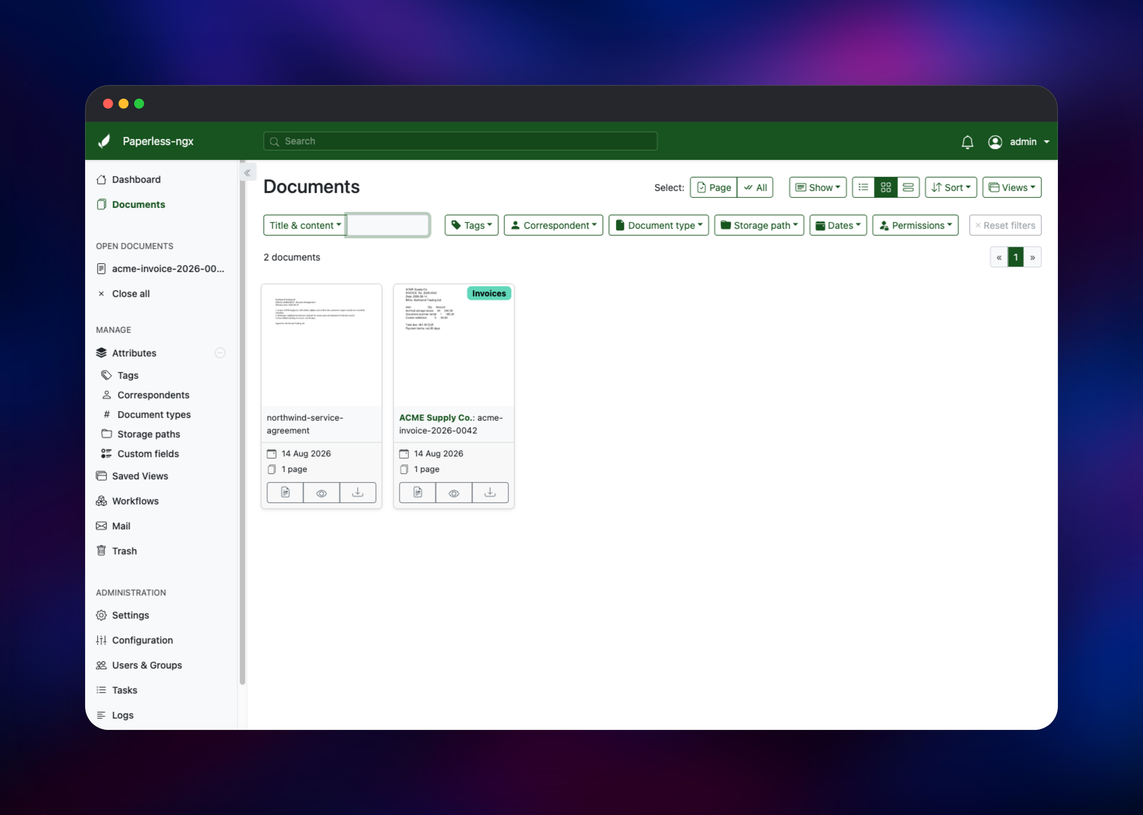1143x815 pixels.
Task: Switch to large cards view
Action: pos(908,187)
